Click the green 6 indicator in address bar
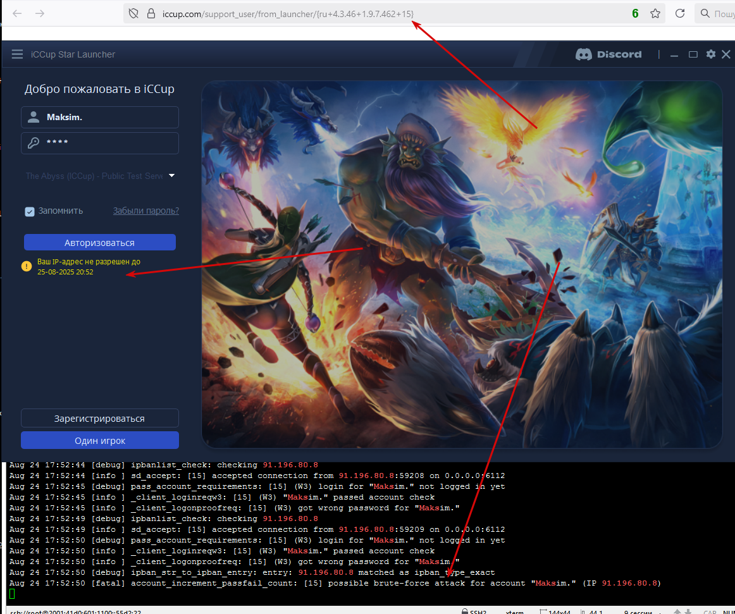 pyautogui.click(x=635, y=13)
